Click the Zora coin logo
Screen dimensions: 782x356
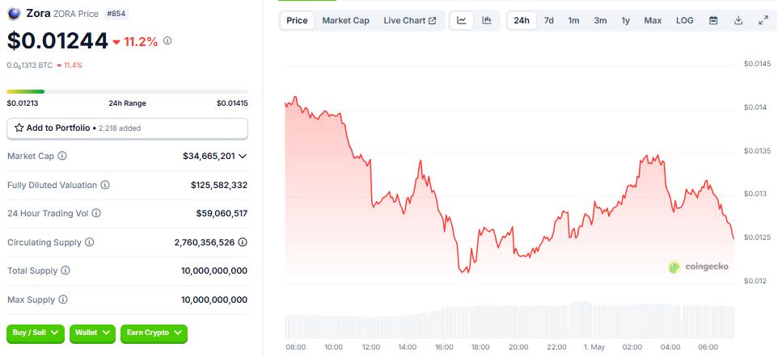14,14
